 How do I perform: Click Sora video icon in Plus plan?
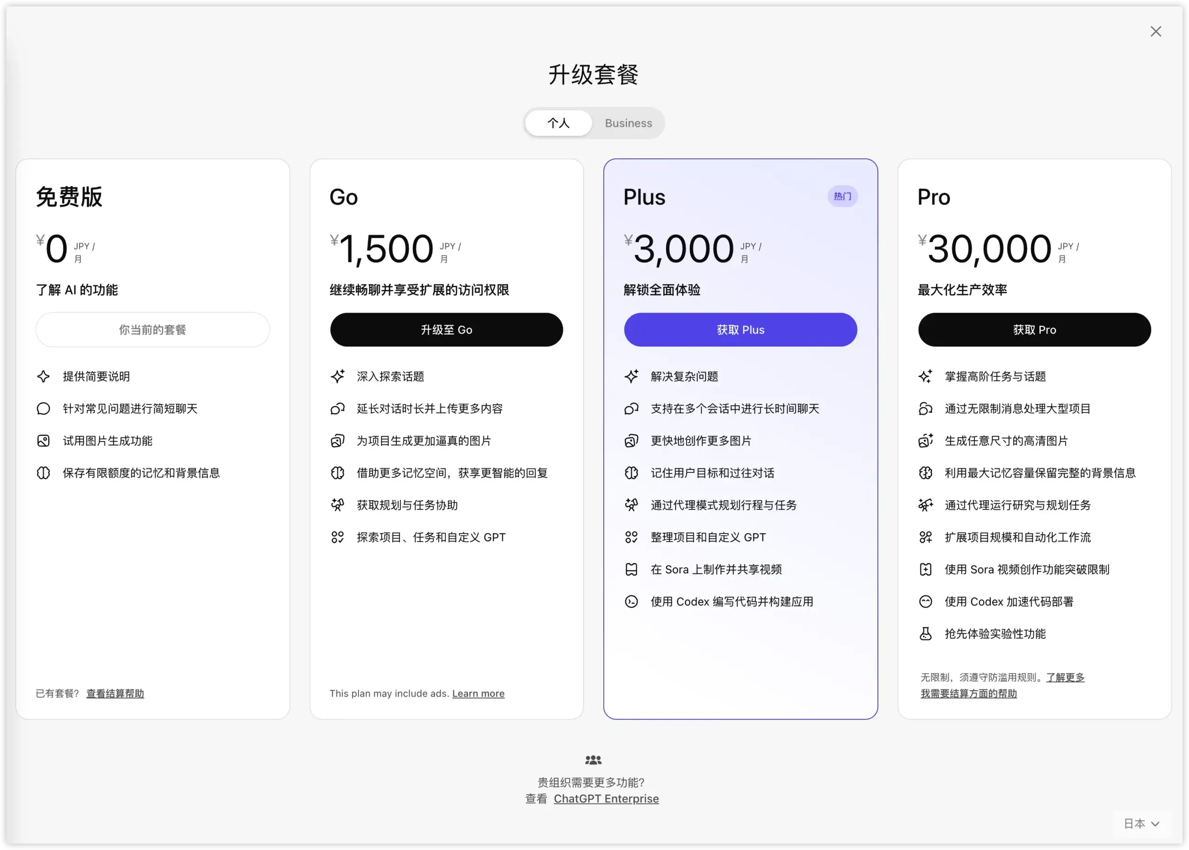(631, 569)
